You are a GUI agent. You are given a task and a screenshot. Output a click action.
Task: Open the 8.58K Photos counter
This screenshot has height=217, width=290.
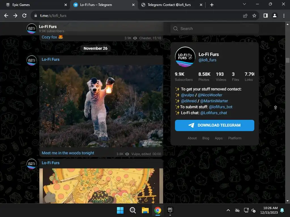coord(204,77)
